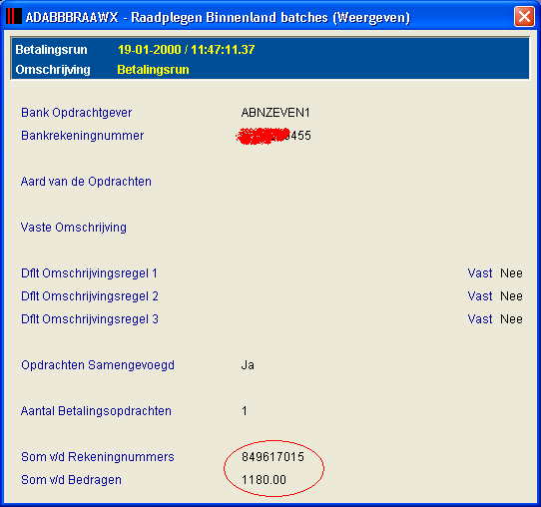Click the Vaste Omschrijving label
Viewport: 541px width, 507px height.
point(74,228)
